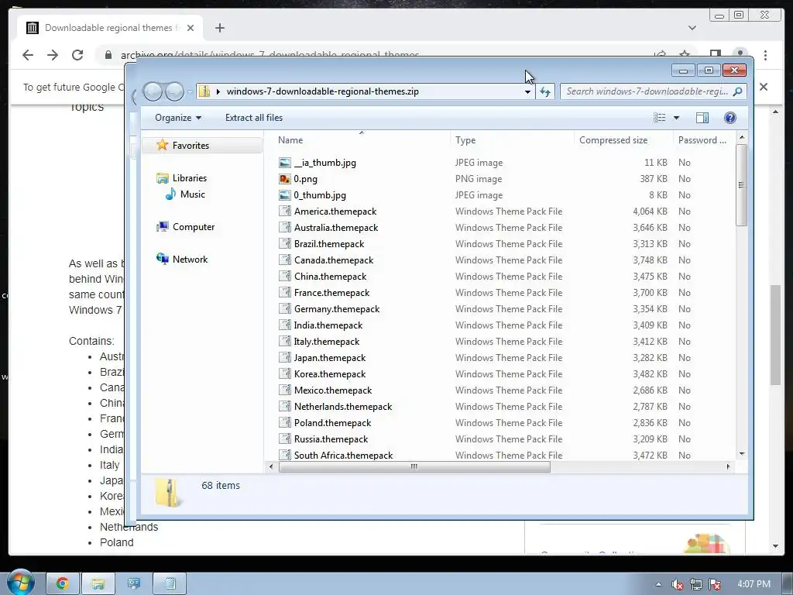Image resolution: width=793 pixels, height=595 pixels.
Task: Click the Explorer Back navigation button
Action: 153,91
